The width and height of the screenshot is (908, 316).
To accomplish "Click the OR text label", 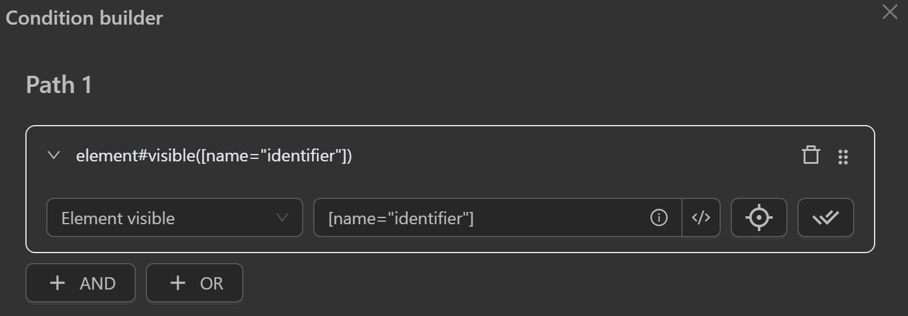I will click(211, 283).
